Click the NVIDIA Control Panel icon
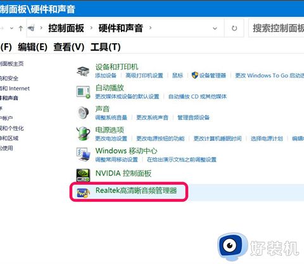The height and width of the screenshot is (264, 304). click(x=83, y=175)
